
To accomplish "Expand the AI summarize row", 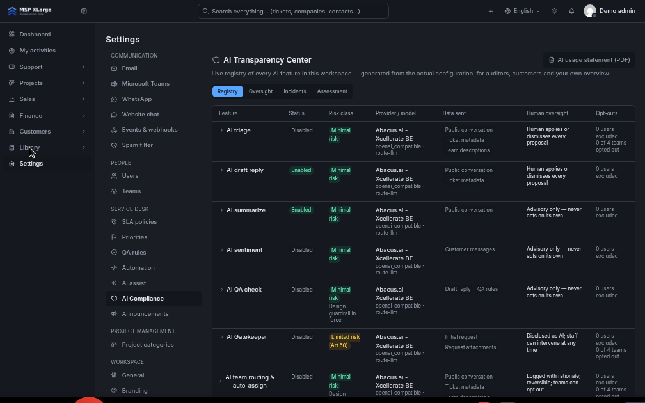I will pos(221,210).
